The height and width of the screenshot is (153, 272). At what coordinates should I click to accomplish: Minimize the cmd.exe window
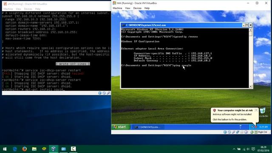click(x=244, y=25)
